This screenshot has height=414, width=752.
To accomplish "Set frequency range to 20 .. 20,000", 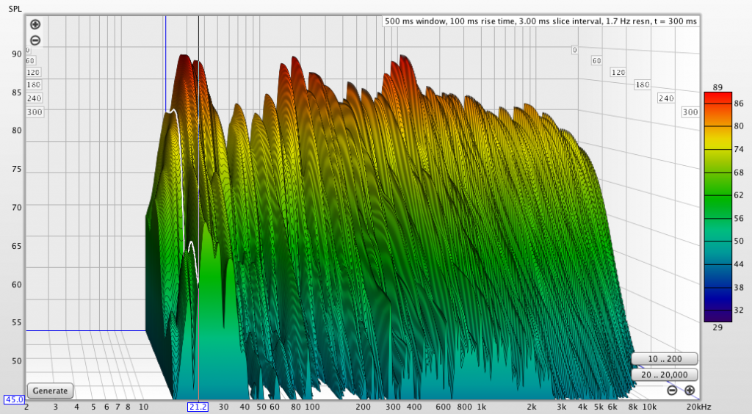I will [665, 374].
